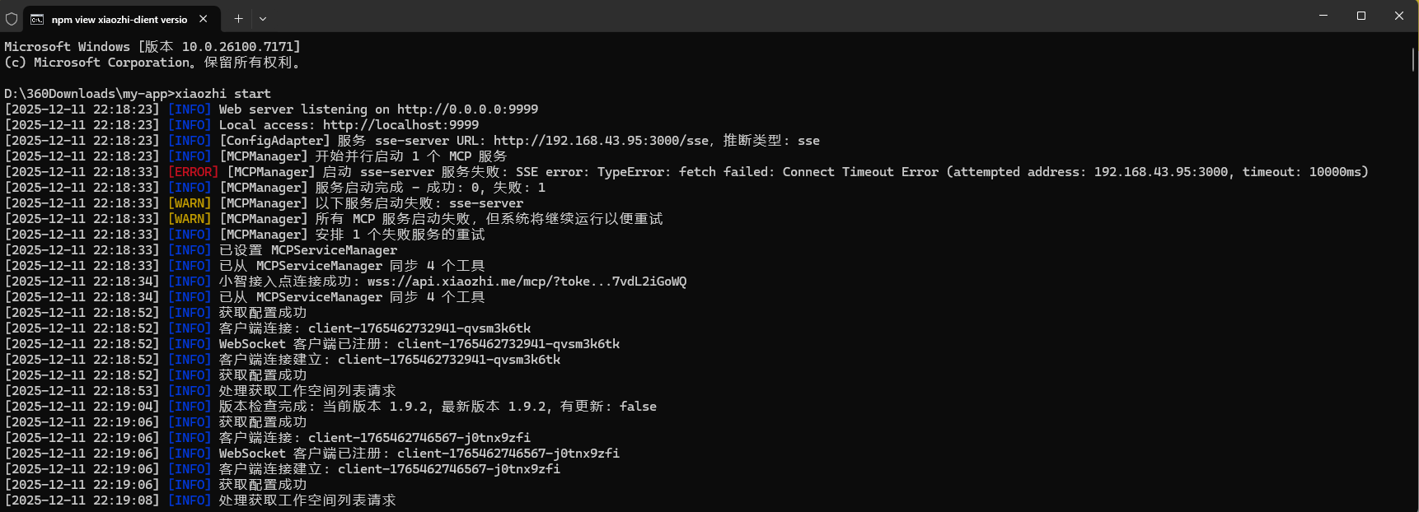Viewport: 1419px width, 512px height.
Task: Click the command prompt icon on the tab
Action: coord(37,19)
